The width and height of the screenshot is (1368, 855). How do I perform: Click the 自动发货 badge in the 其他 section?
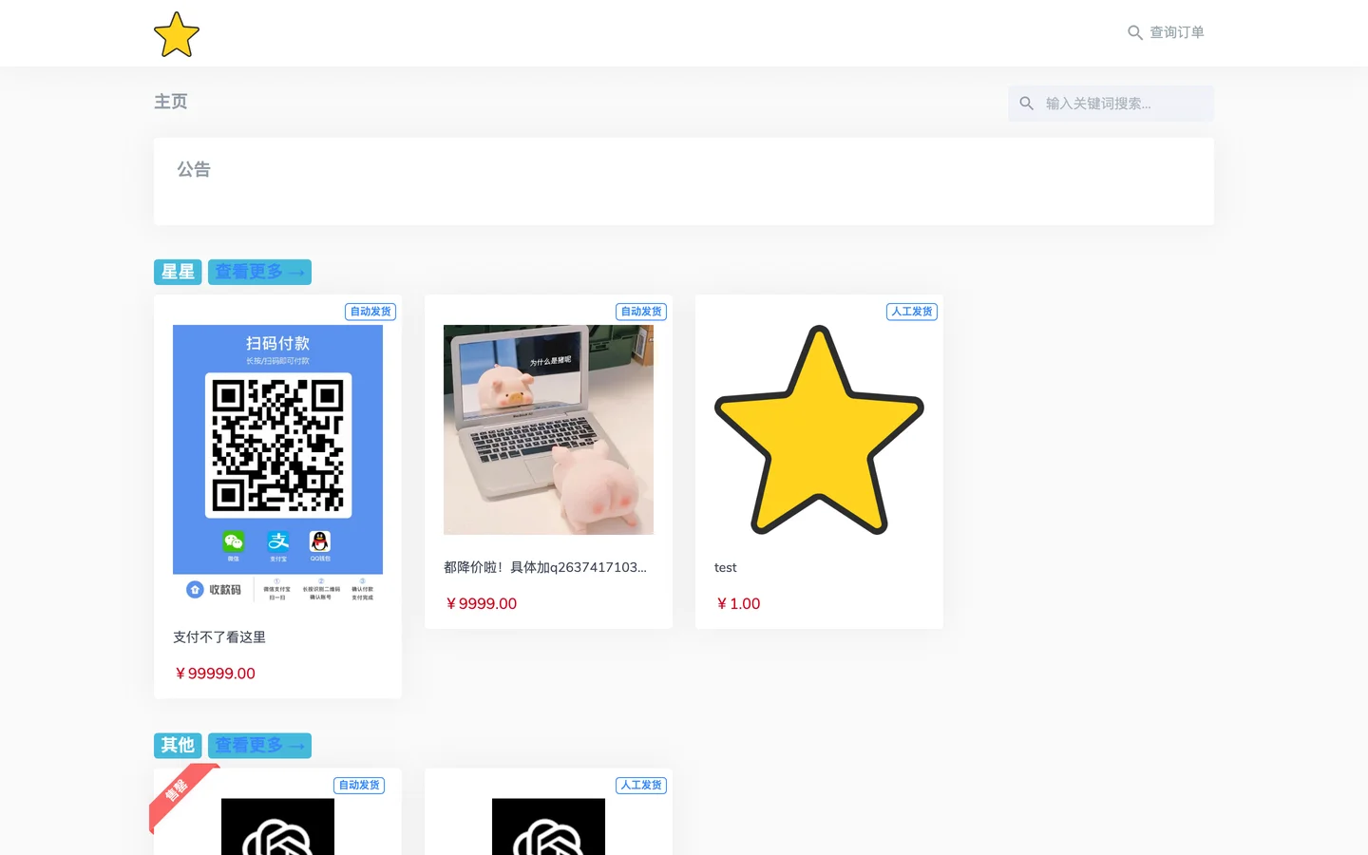[x=359, y=786]
